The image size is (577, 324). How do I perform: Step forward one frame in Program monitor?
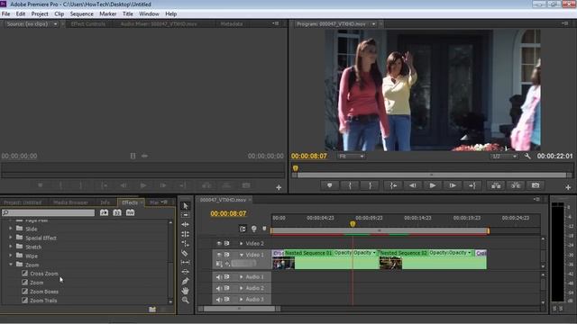(453, 185)
